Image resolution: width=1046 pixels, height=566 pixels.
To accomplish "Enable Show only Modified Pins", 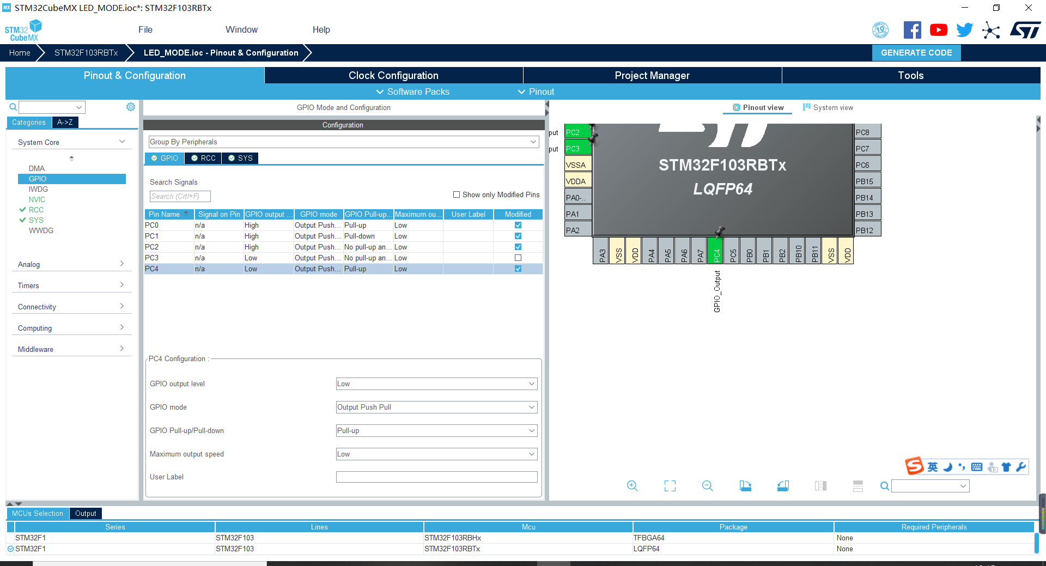I will click(457, 194).
